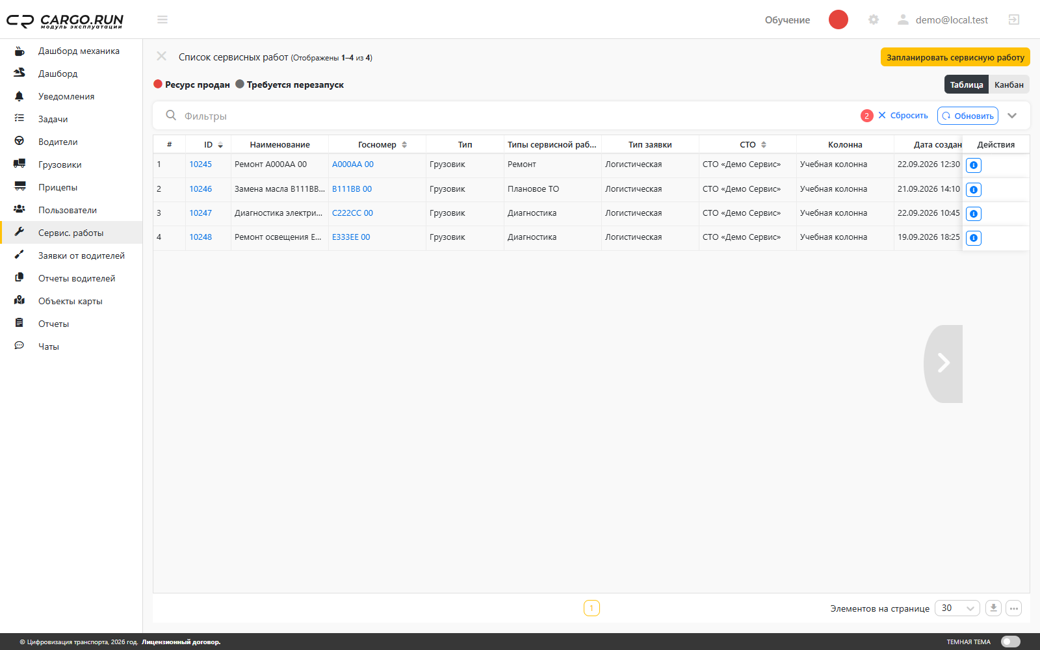The height and width of the screenshot is (650, 1040).
Task: Expand the filters panel chevron
Action: click(1012, 116)
